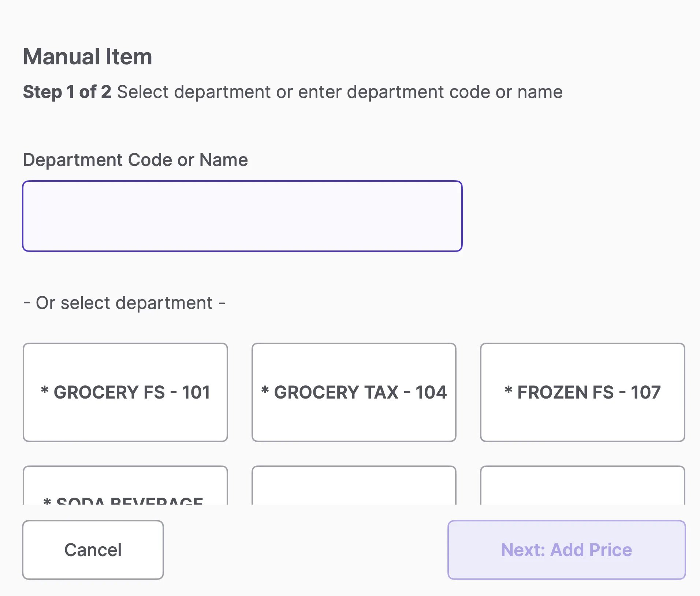Select the blank department tile below FROZEN FS
The height and width of the screenshot is (596, 700).
click(x=582, y=486)
